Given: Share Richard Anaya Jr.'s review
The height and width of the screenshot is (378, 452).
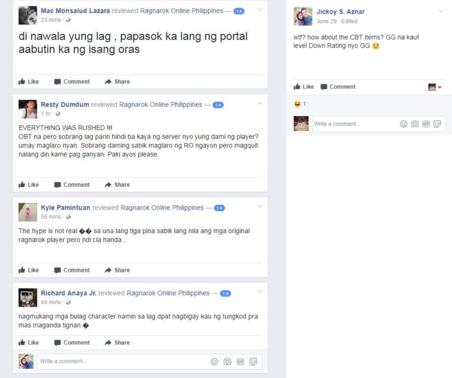Looking at the screenshot, I should click(x=117, y=343).
